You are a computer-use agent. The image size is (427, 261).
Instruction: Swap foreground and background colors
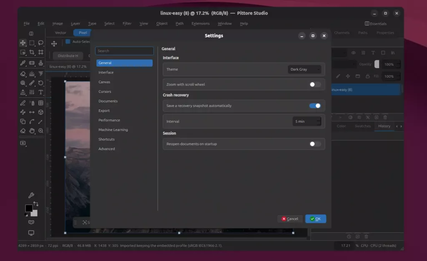[x=36, y=204]
